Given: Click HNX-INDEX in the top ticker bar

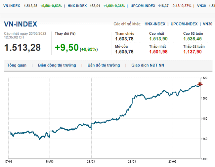Looking at the screenshot, I should (x=77, y=6).
